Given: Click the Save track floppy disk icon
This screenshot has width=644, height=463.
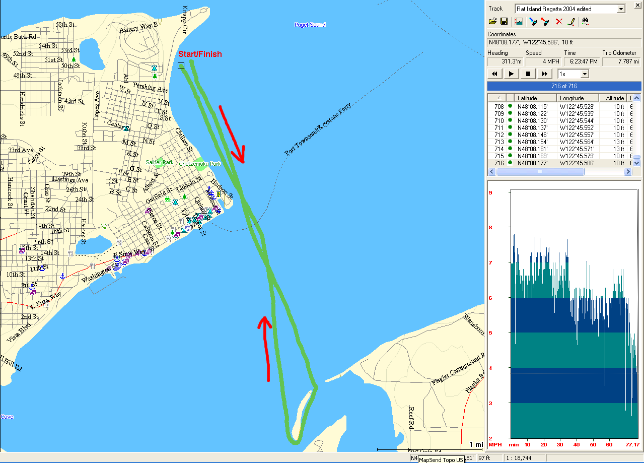Looking at the screenshot, I should point(504,22).
